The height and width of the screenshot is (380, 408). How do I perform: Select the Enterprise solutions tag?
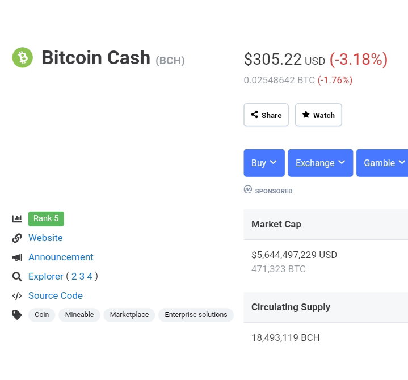pyautogui.click(x=196, y=315)
